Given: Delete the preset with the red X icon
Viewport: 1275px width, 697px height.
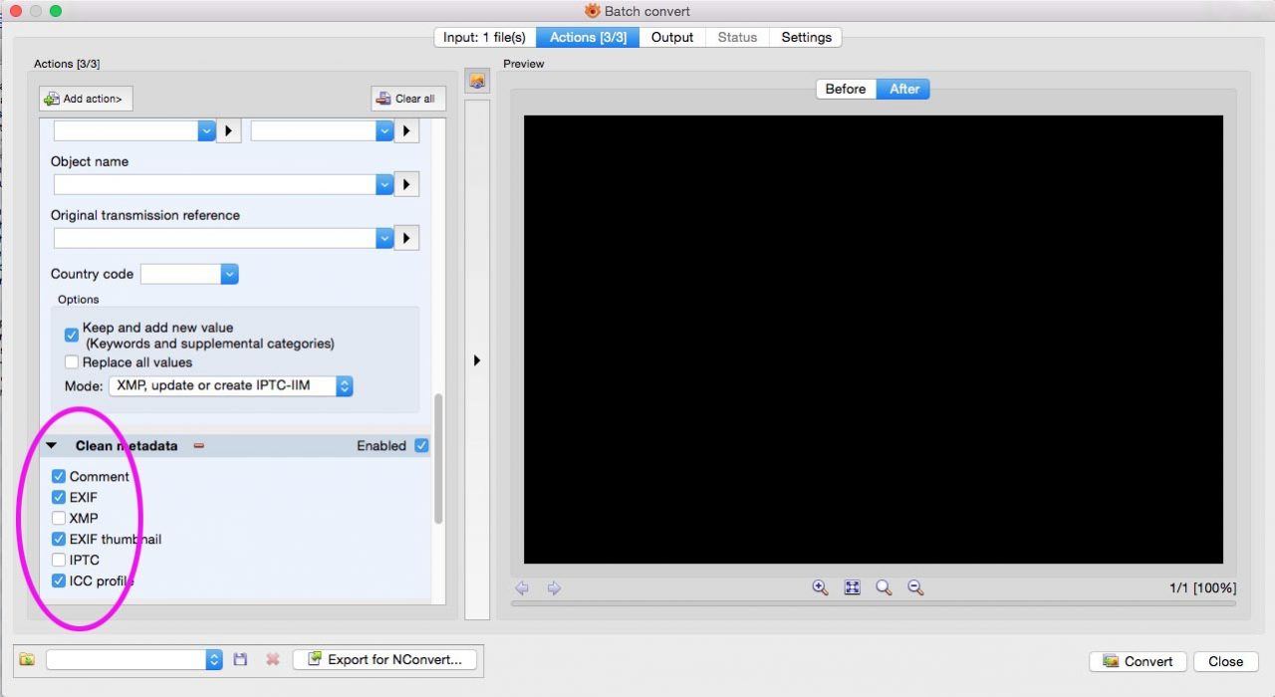Looking at the screenshot, I should point(272,659).
